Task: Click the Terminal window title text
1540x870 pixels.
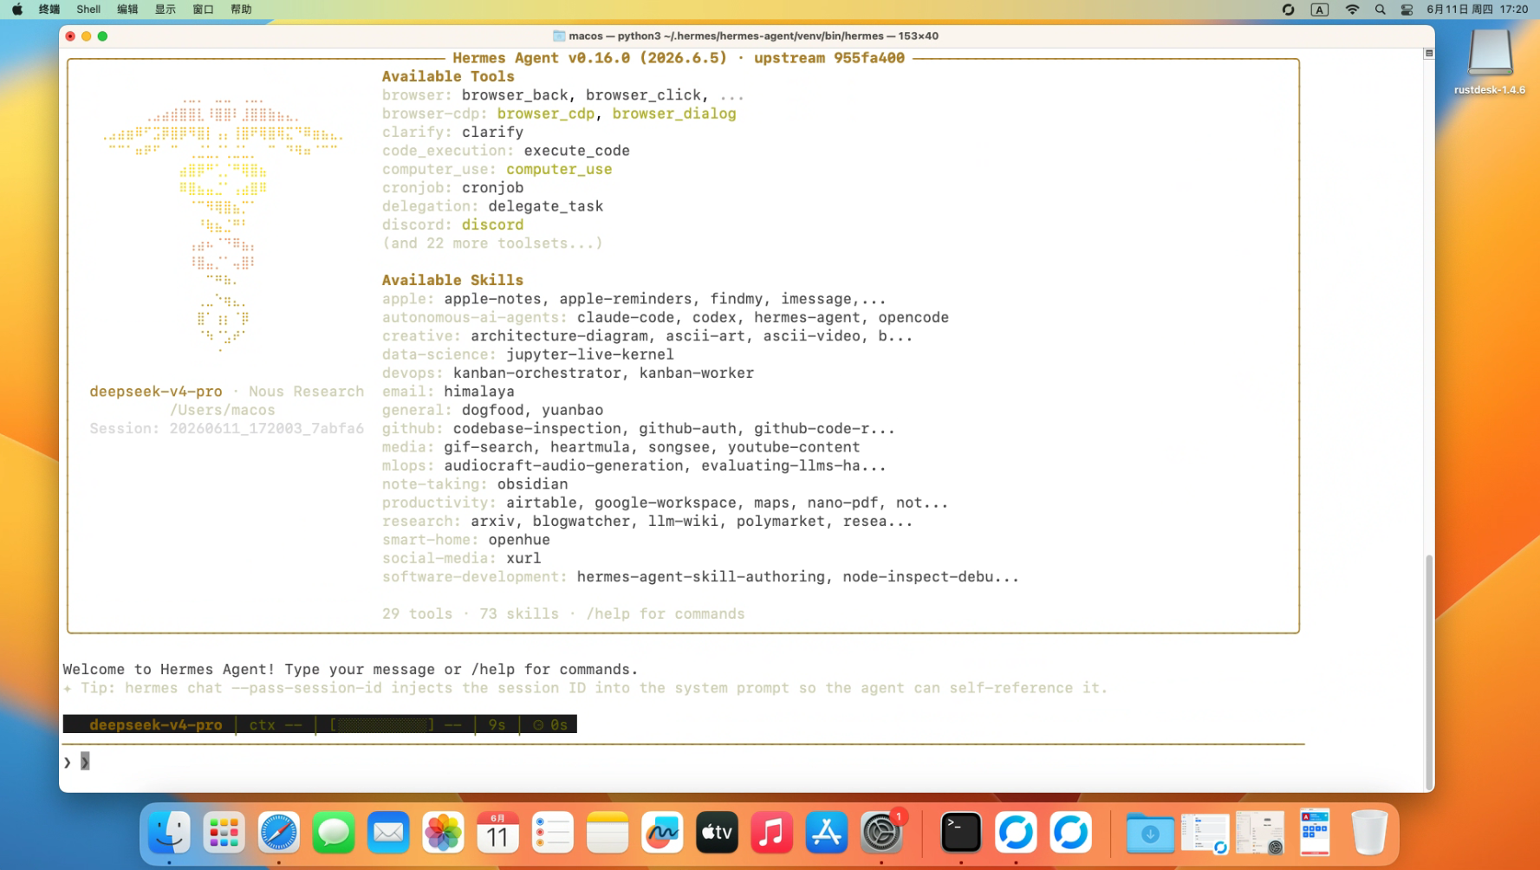Action: (x=753, y=36)
